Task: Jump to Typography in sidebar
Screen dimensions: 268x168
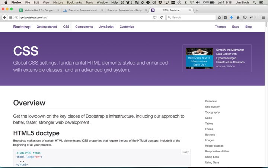Action: (212, 112)
